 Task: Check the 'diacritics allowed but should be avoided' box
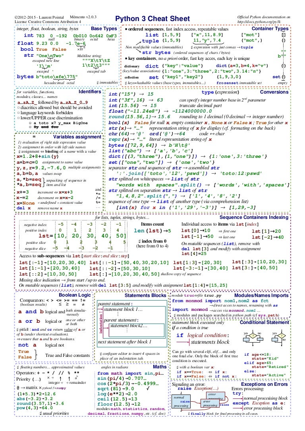[18, 107]
